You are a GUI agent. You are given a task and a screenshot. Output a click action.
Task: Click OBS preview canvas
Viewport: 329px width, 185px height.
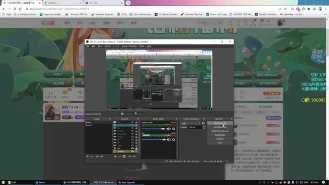159,79
